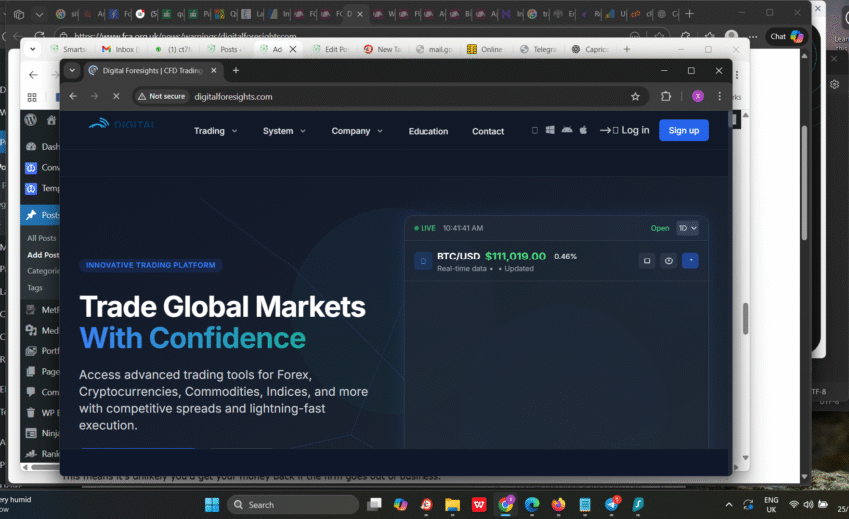Screen dimensions: 849x519
Task: Click the square button in the BTC/USD row
Action: (647, 260)
